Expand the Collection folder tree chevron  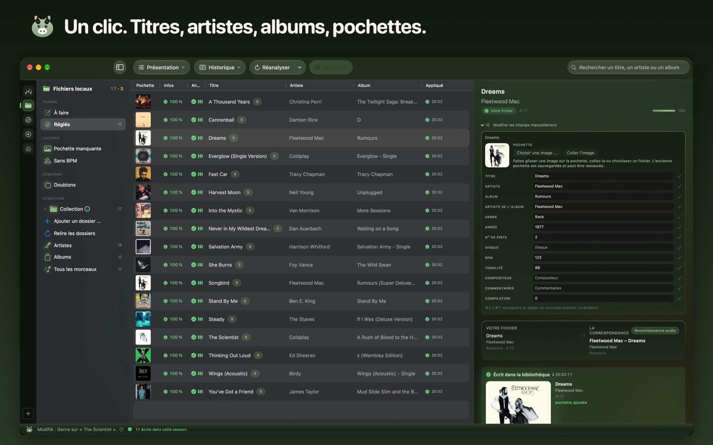(x=45, y=209)
